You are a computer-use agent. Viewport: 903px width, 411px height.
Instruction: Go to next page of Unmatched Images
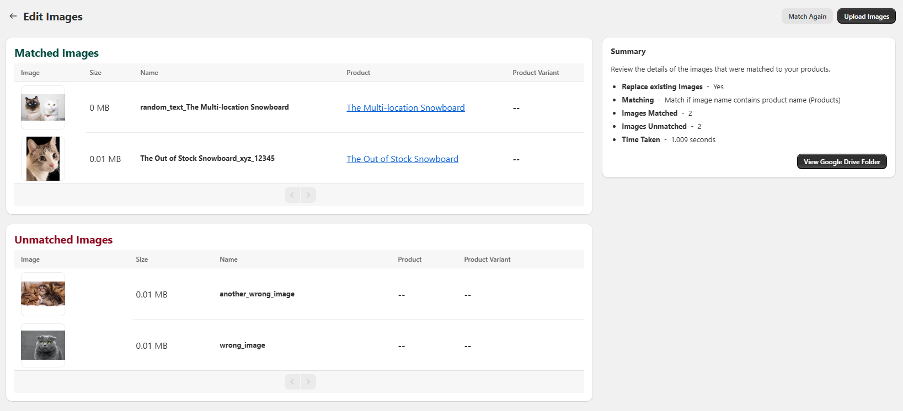(x=308, y=382)
